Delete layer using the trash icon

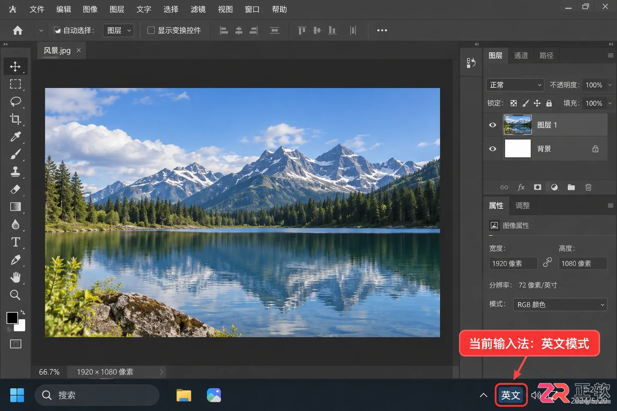(588, 187)
